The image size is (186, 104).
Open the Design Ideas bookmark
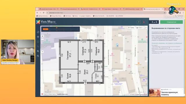click(x=56, y=16)
